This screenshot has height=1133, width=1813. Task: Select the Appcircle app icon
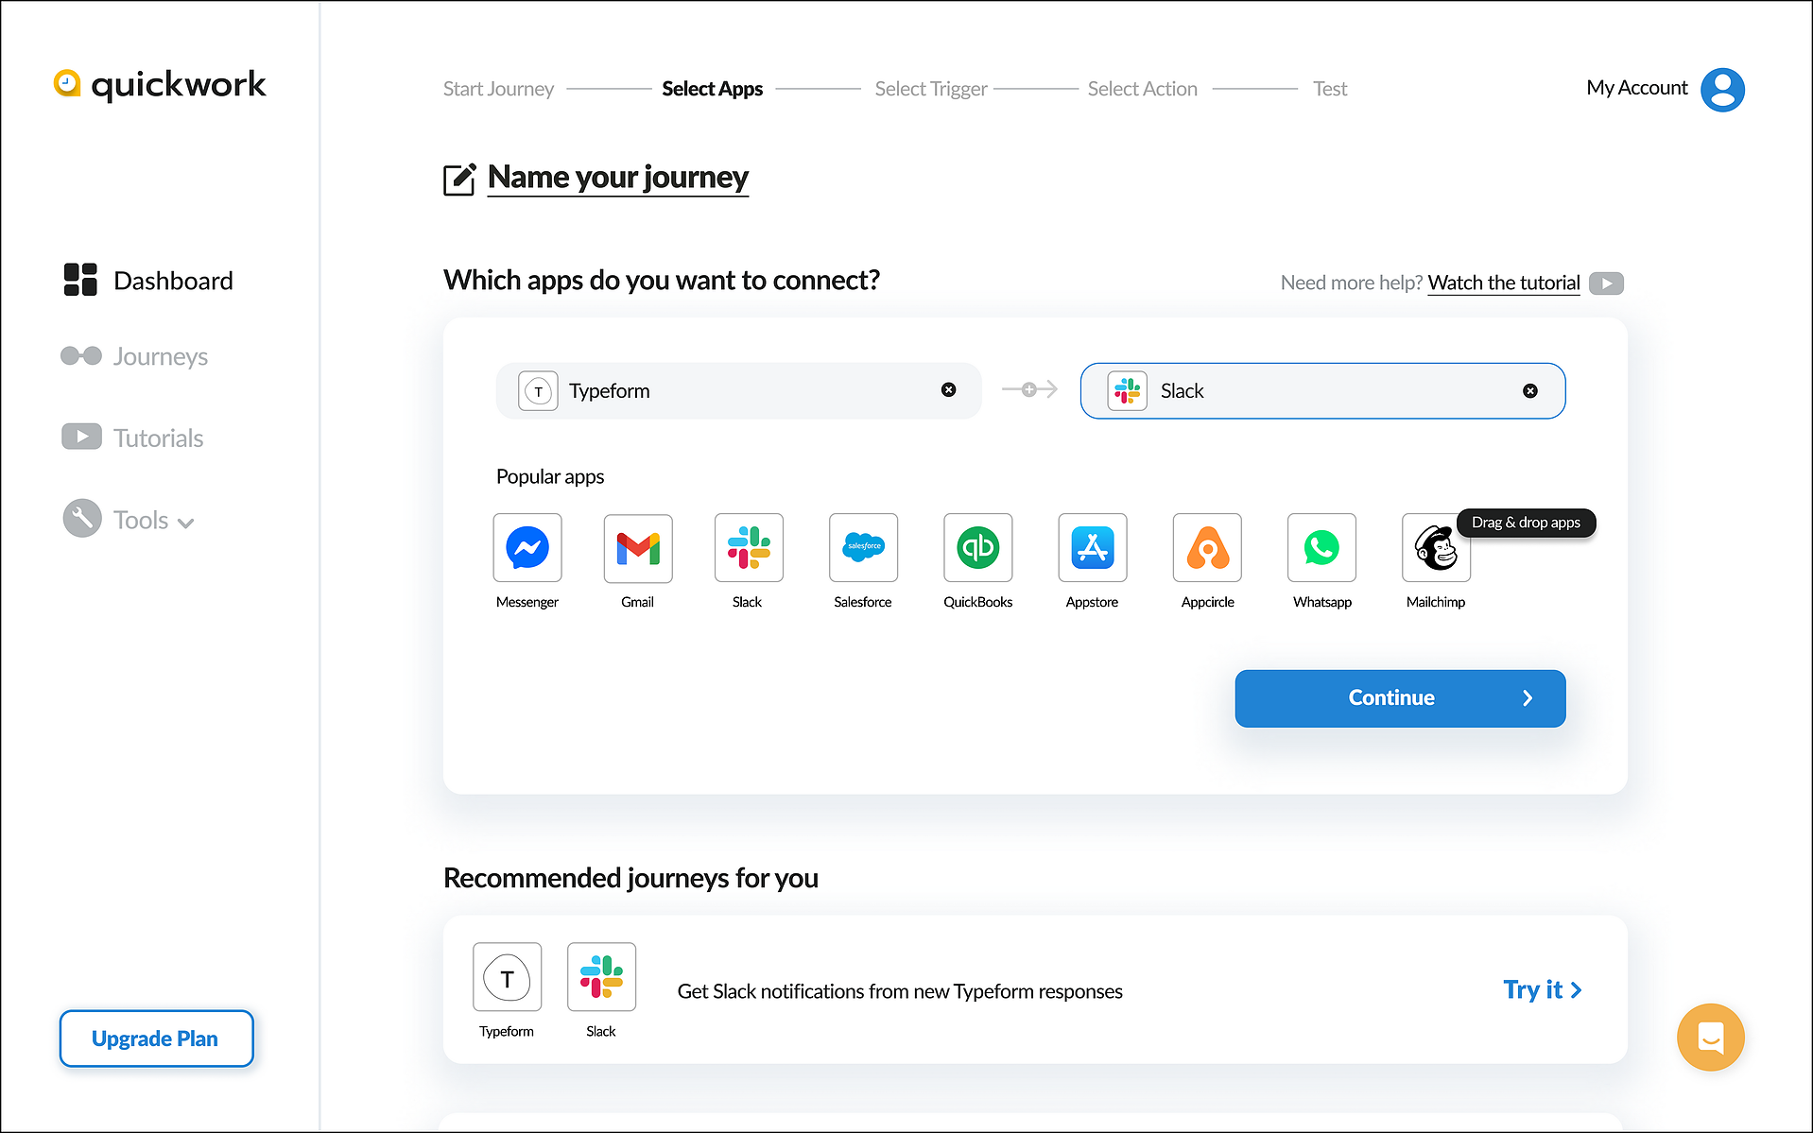click(1207, 548)
